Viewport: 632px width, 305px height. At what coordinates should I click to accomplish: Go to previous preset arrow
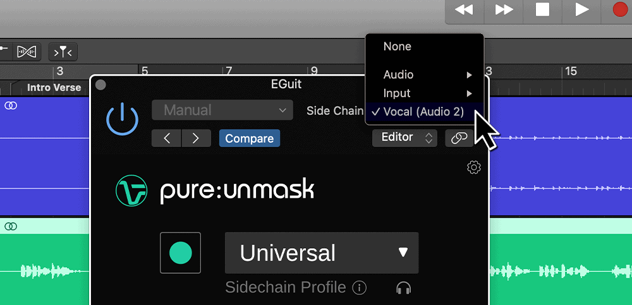click(167, 138)
